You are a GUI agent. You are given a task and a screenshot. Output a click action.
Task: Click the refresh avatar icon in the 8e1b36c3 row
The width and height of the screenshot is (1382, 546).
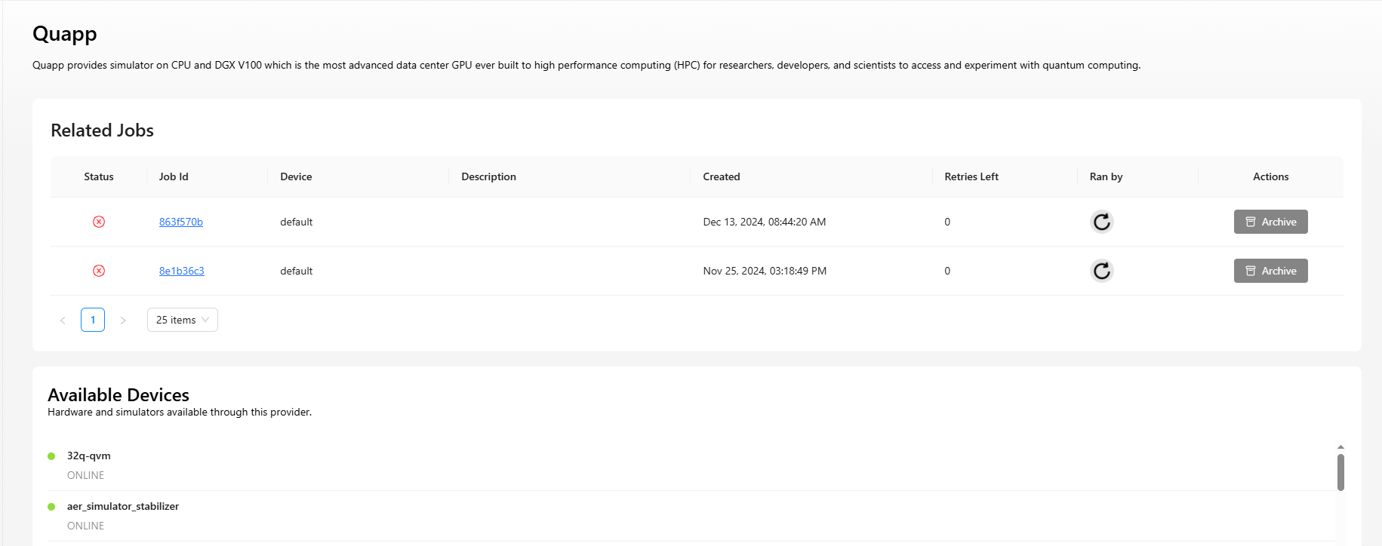tap(1102, 271)
